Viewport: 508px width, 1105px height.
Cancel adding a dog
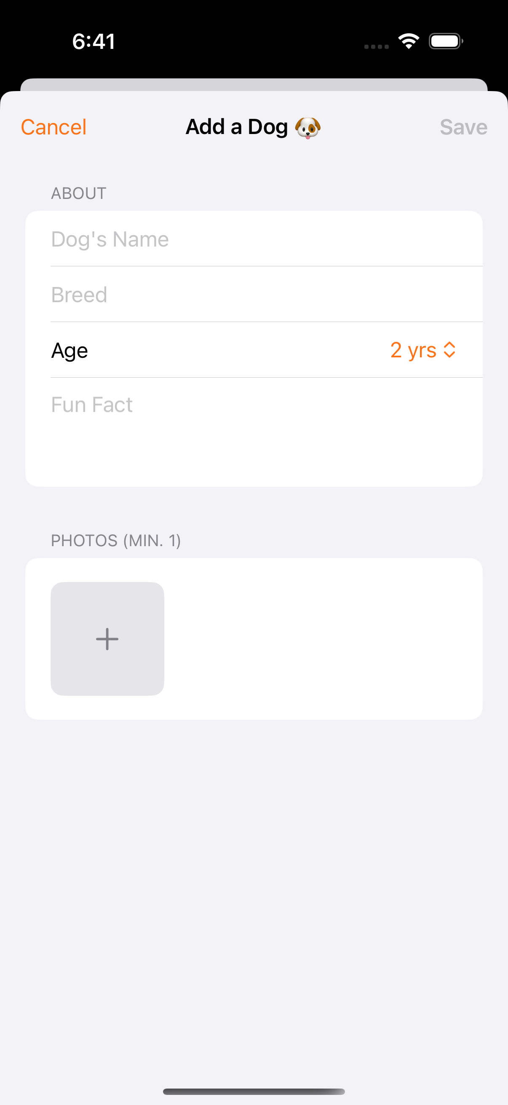click(x=53, y=127)
